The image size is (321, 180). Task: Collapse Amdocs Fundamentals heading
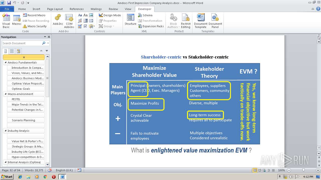point(6,62)
